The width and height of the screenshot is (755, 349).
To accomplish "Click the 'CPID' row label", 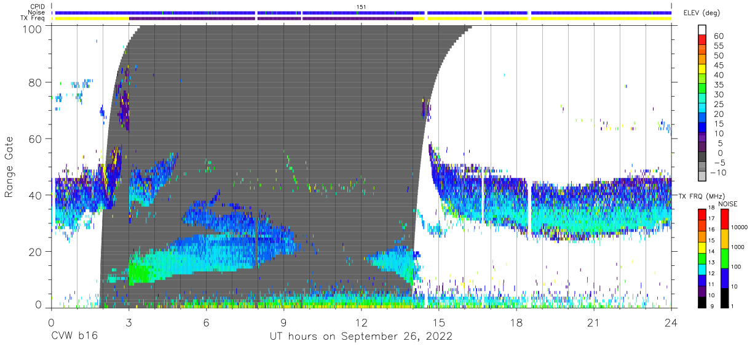I will point(38,7).
